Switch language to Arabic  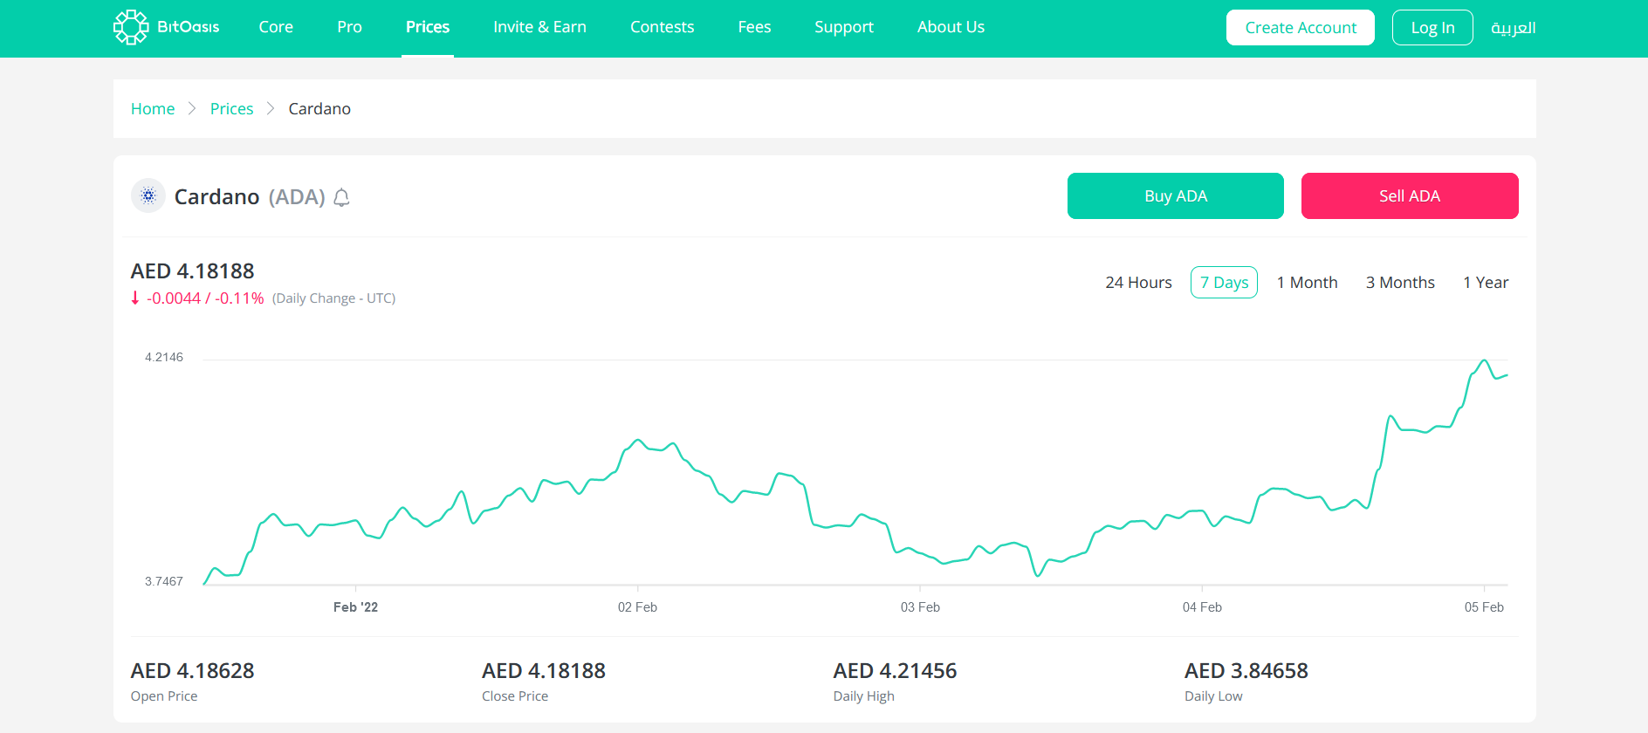coord(1513,28)
